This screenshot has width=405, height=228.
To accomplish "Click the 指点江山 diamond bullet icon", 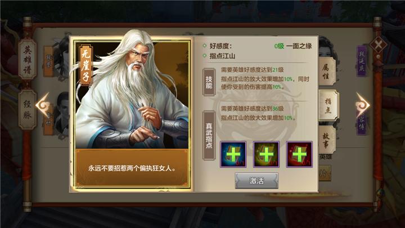I will 205,56.
